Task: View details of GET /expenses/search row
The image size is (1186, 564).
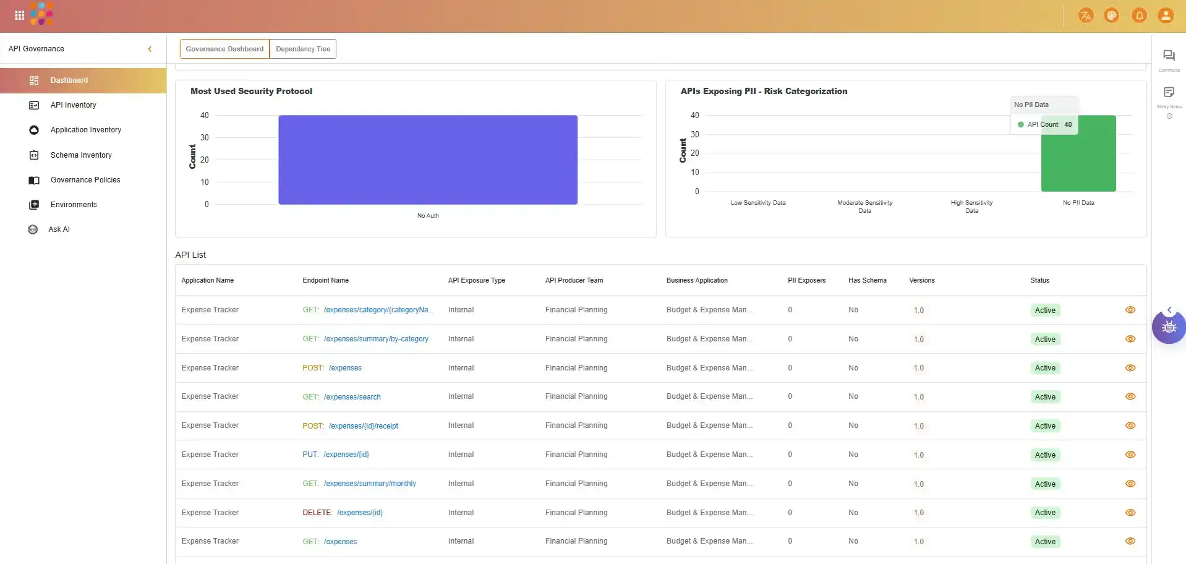Action: [1130, 397]
